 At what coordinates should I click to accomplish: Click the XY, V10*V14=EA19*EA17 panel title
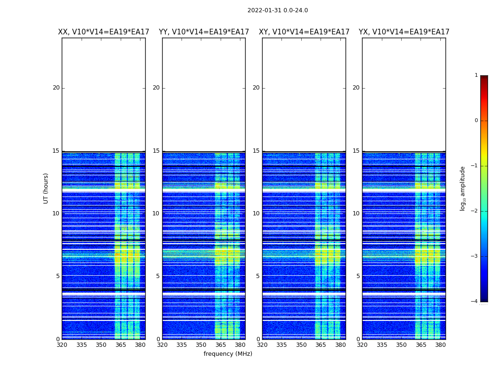[x=304, y=32]
